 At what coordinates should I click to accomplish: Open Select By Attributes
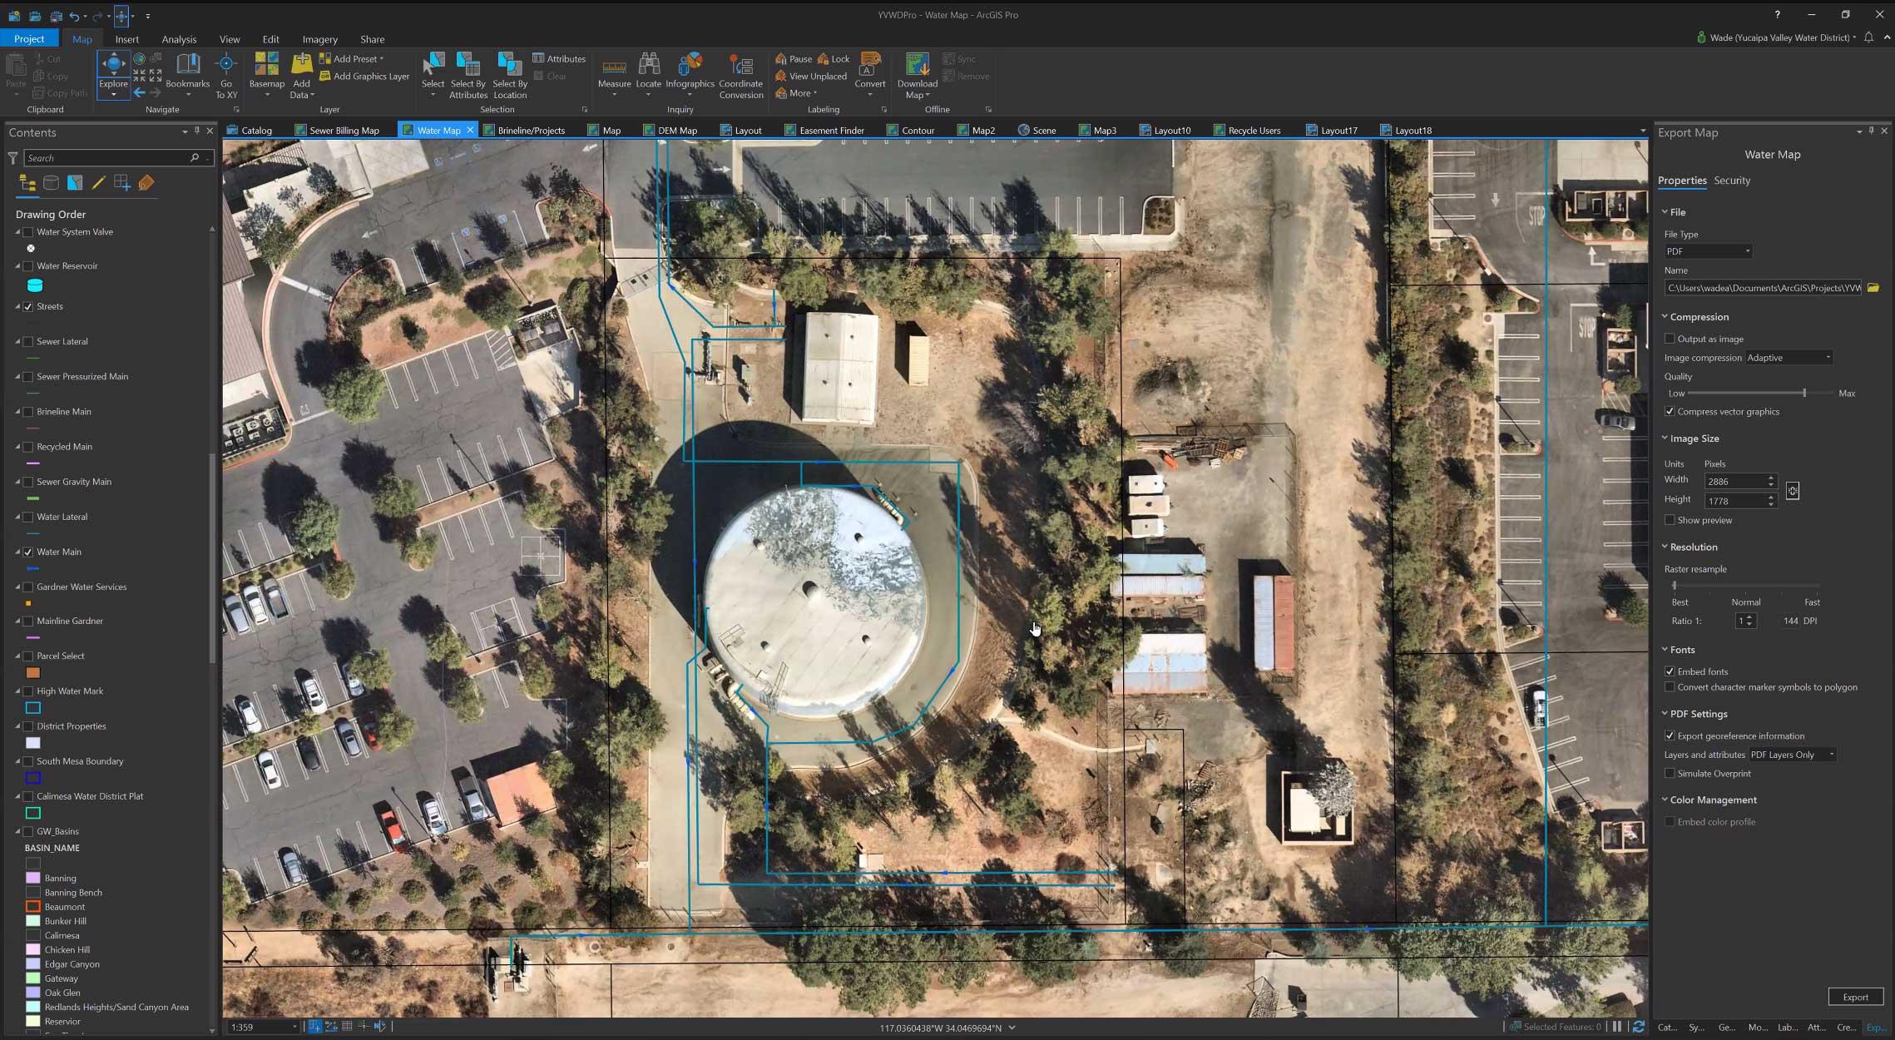pos(468,76)
